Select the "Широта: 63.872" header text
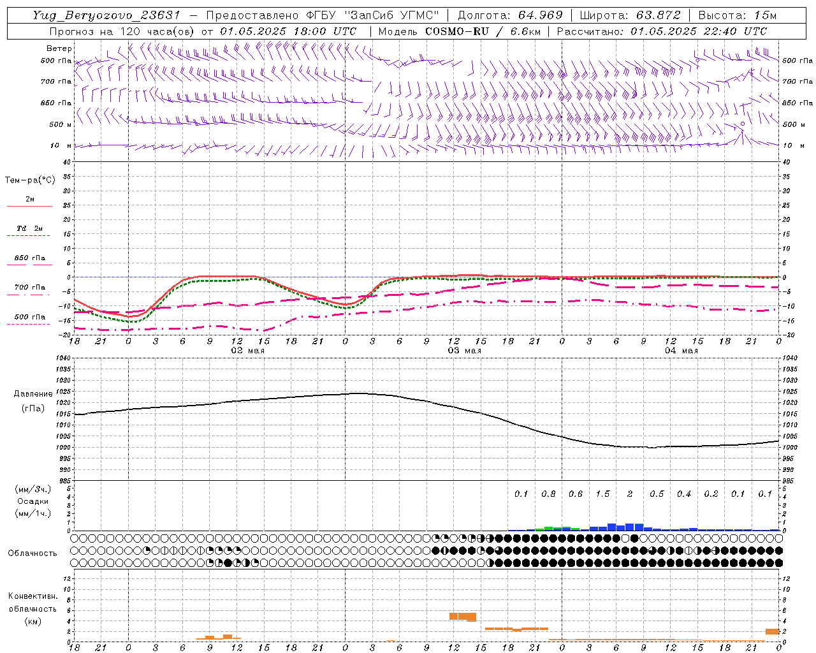 (x=630, y=15)
